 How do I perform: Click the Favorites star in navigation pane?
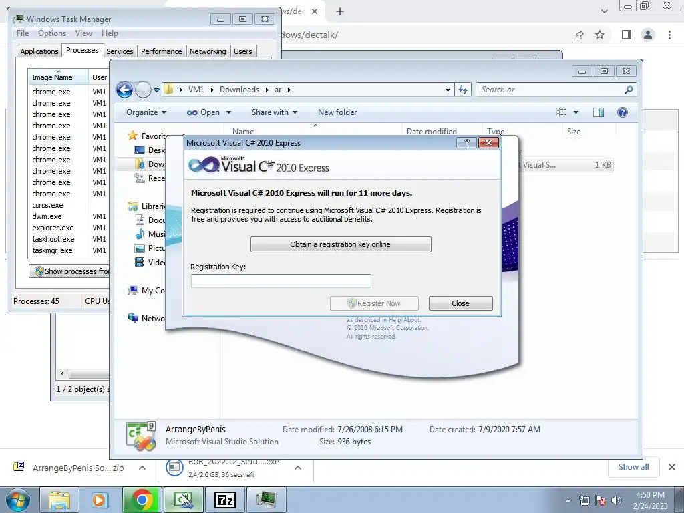pos(133,136)
